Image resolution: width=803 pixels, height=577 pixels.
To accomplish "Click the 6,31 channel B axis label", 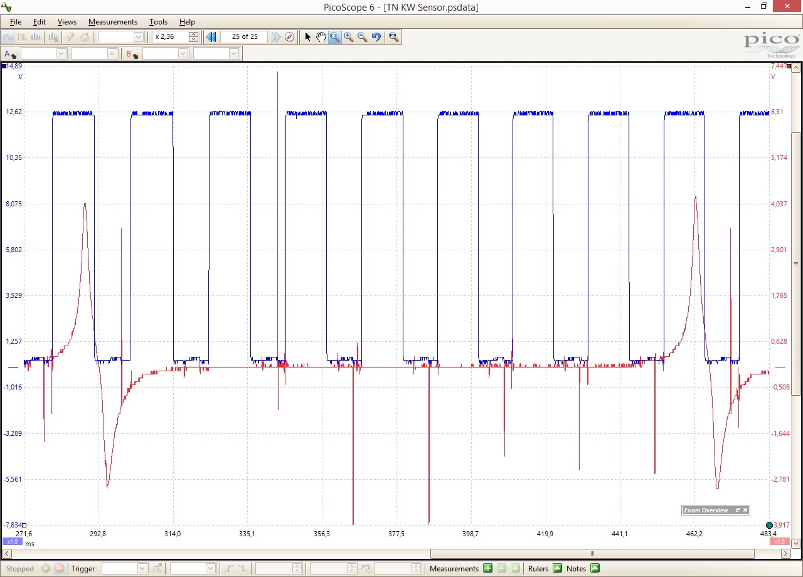I will click(777, 112).
